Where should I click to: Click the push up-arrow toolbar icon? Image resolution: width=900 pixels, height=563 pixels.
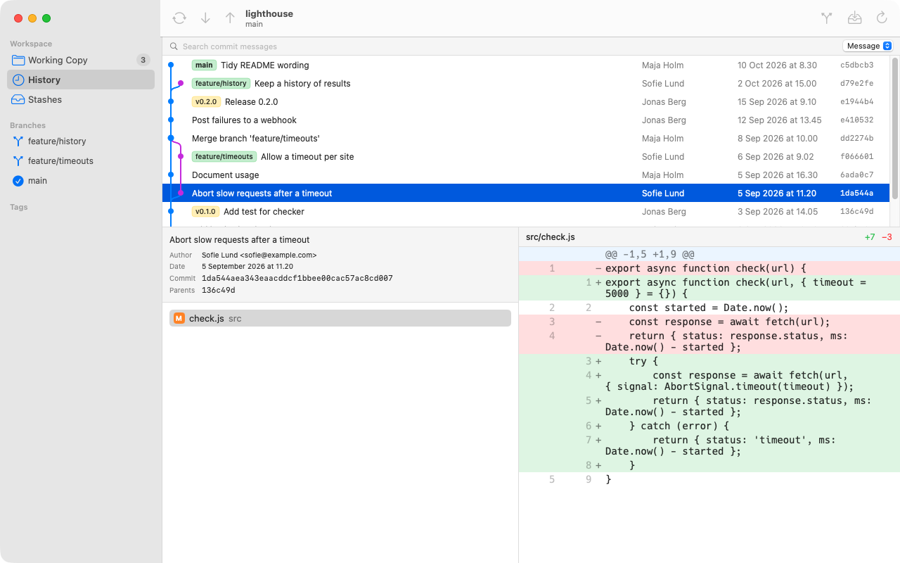[x=230, y=18]
